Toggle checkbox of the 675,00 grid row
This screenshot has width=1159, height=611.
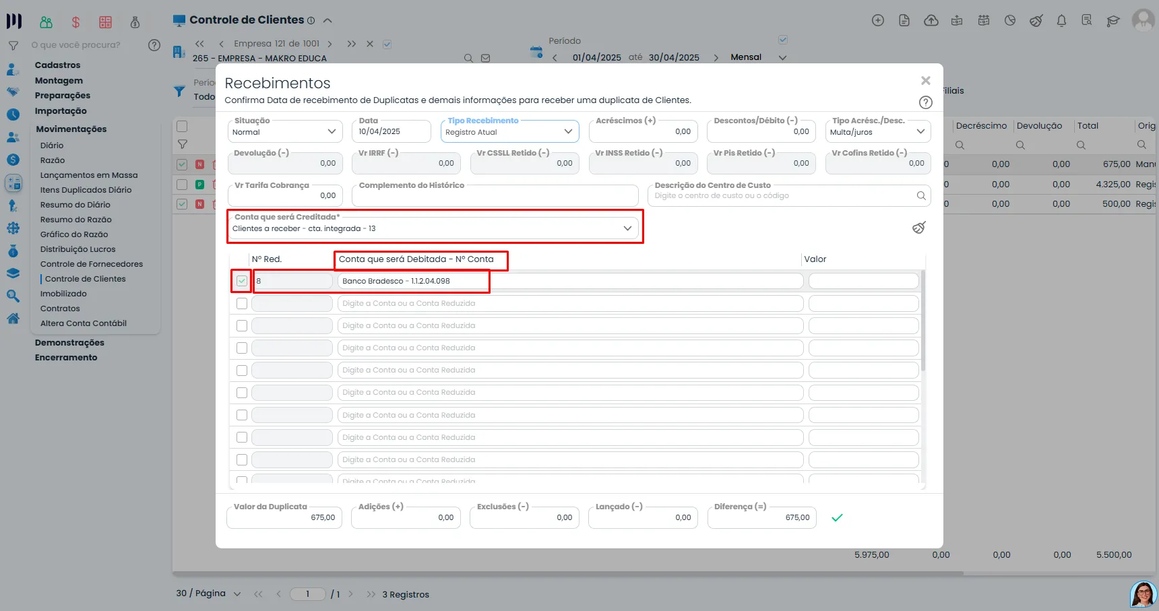(182, 164)
